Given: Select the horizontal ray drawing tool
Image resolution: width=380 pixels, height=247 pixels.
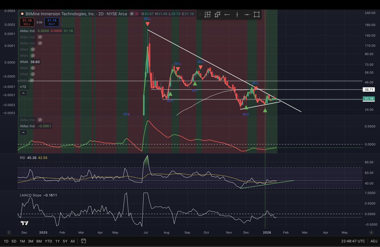Looking at the screenshot, I should click(247, 15).
